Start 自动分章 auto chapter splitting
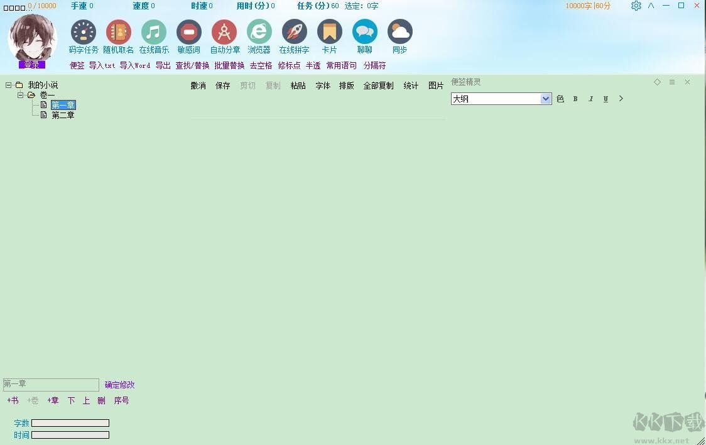 tap(224, 31)
